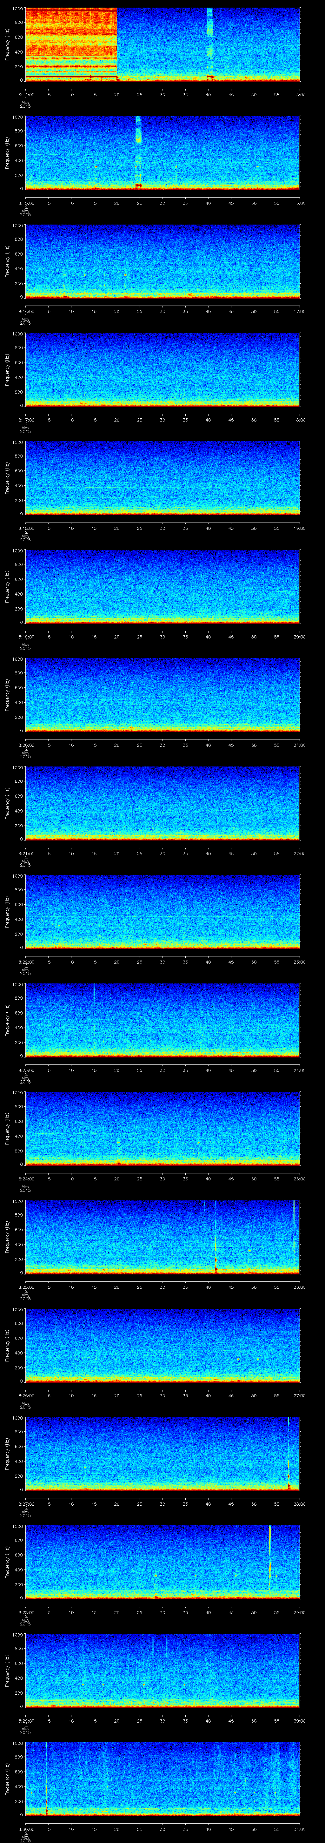Click the 17:00 end time label
Image resolution: width=325 pixels, height=1843 pixels.
300,311
